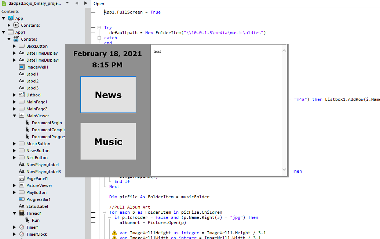The width and height of the screenshot is (380, 239).
Task: Click the Timer1 clock icon
Action: (x=22, y=227)
